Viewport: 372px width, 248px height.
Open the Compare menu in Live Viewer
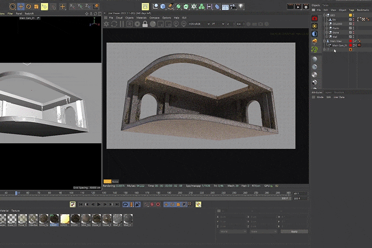click(x=154, y=18)
